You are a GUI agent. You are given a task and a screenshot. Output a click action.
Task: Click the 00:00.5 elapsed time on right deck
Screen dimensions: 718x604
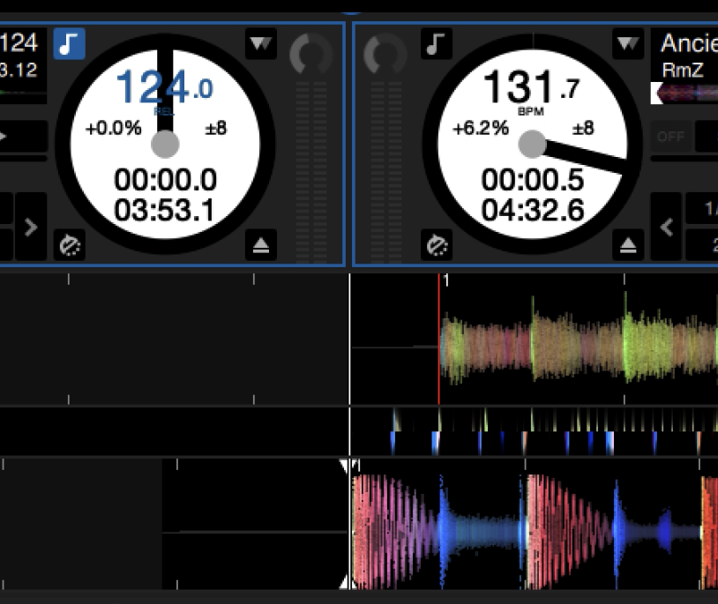[533, 179]
